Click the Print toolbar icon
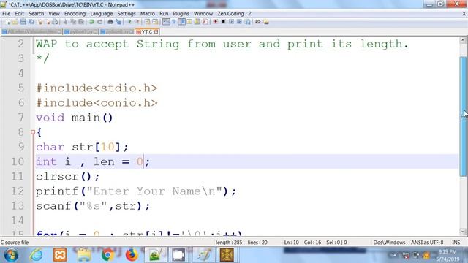Viewport: 468px width, 263px height. [x=56, y=22]
